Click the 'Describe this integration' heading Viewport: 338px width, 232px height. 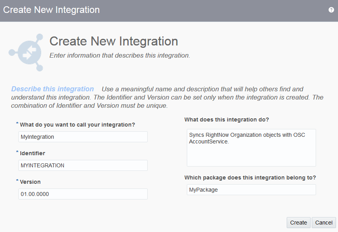click(52, 89)
